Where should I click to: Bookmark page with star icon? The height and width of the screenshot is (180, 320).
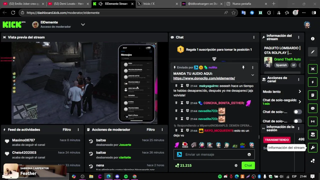[x=233, y=13]
